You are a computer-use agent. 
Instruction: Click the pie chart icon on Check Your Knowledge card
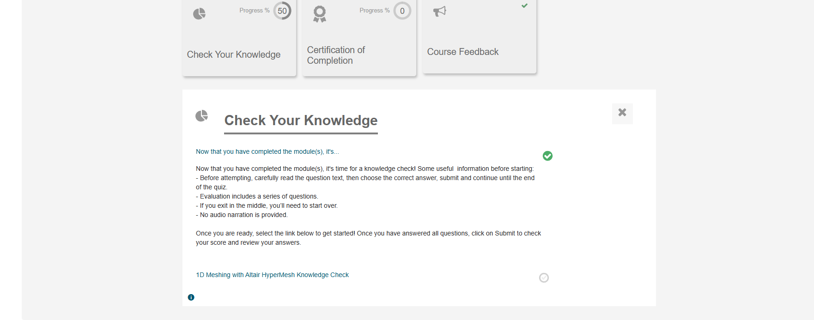point(199,14)
